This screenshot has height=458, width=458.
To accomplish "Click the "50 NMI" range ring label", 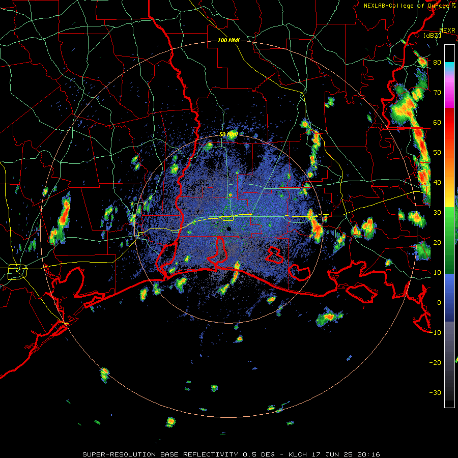I will pyautogui.click(x=228, y=135).
